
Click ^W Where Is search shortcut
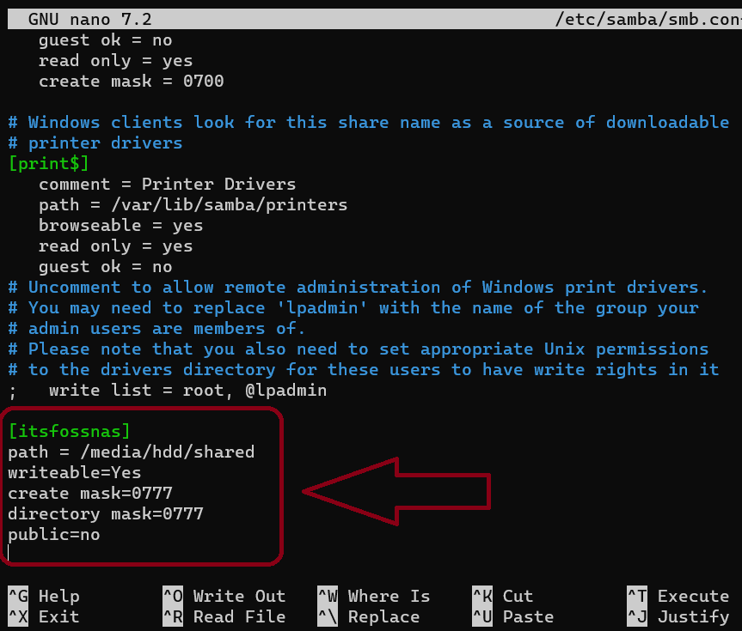[374, 596]
